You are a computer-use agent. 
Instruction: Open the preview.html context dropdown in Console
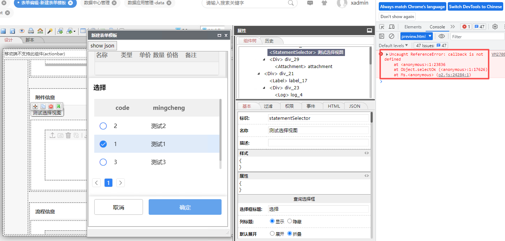pyautogui.click(x=416, y=36)
